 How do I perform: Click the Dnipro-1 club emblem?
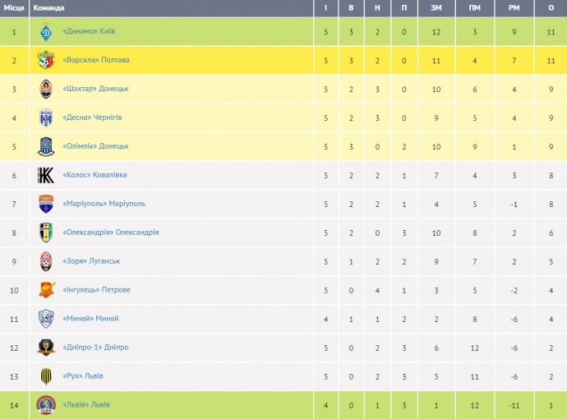pos(46,348)
